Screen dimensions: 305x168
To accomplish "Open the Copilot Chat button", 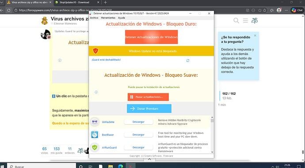I will click(x=297, y=10).
